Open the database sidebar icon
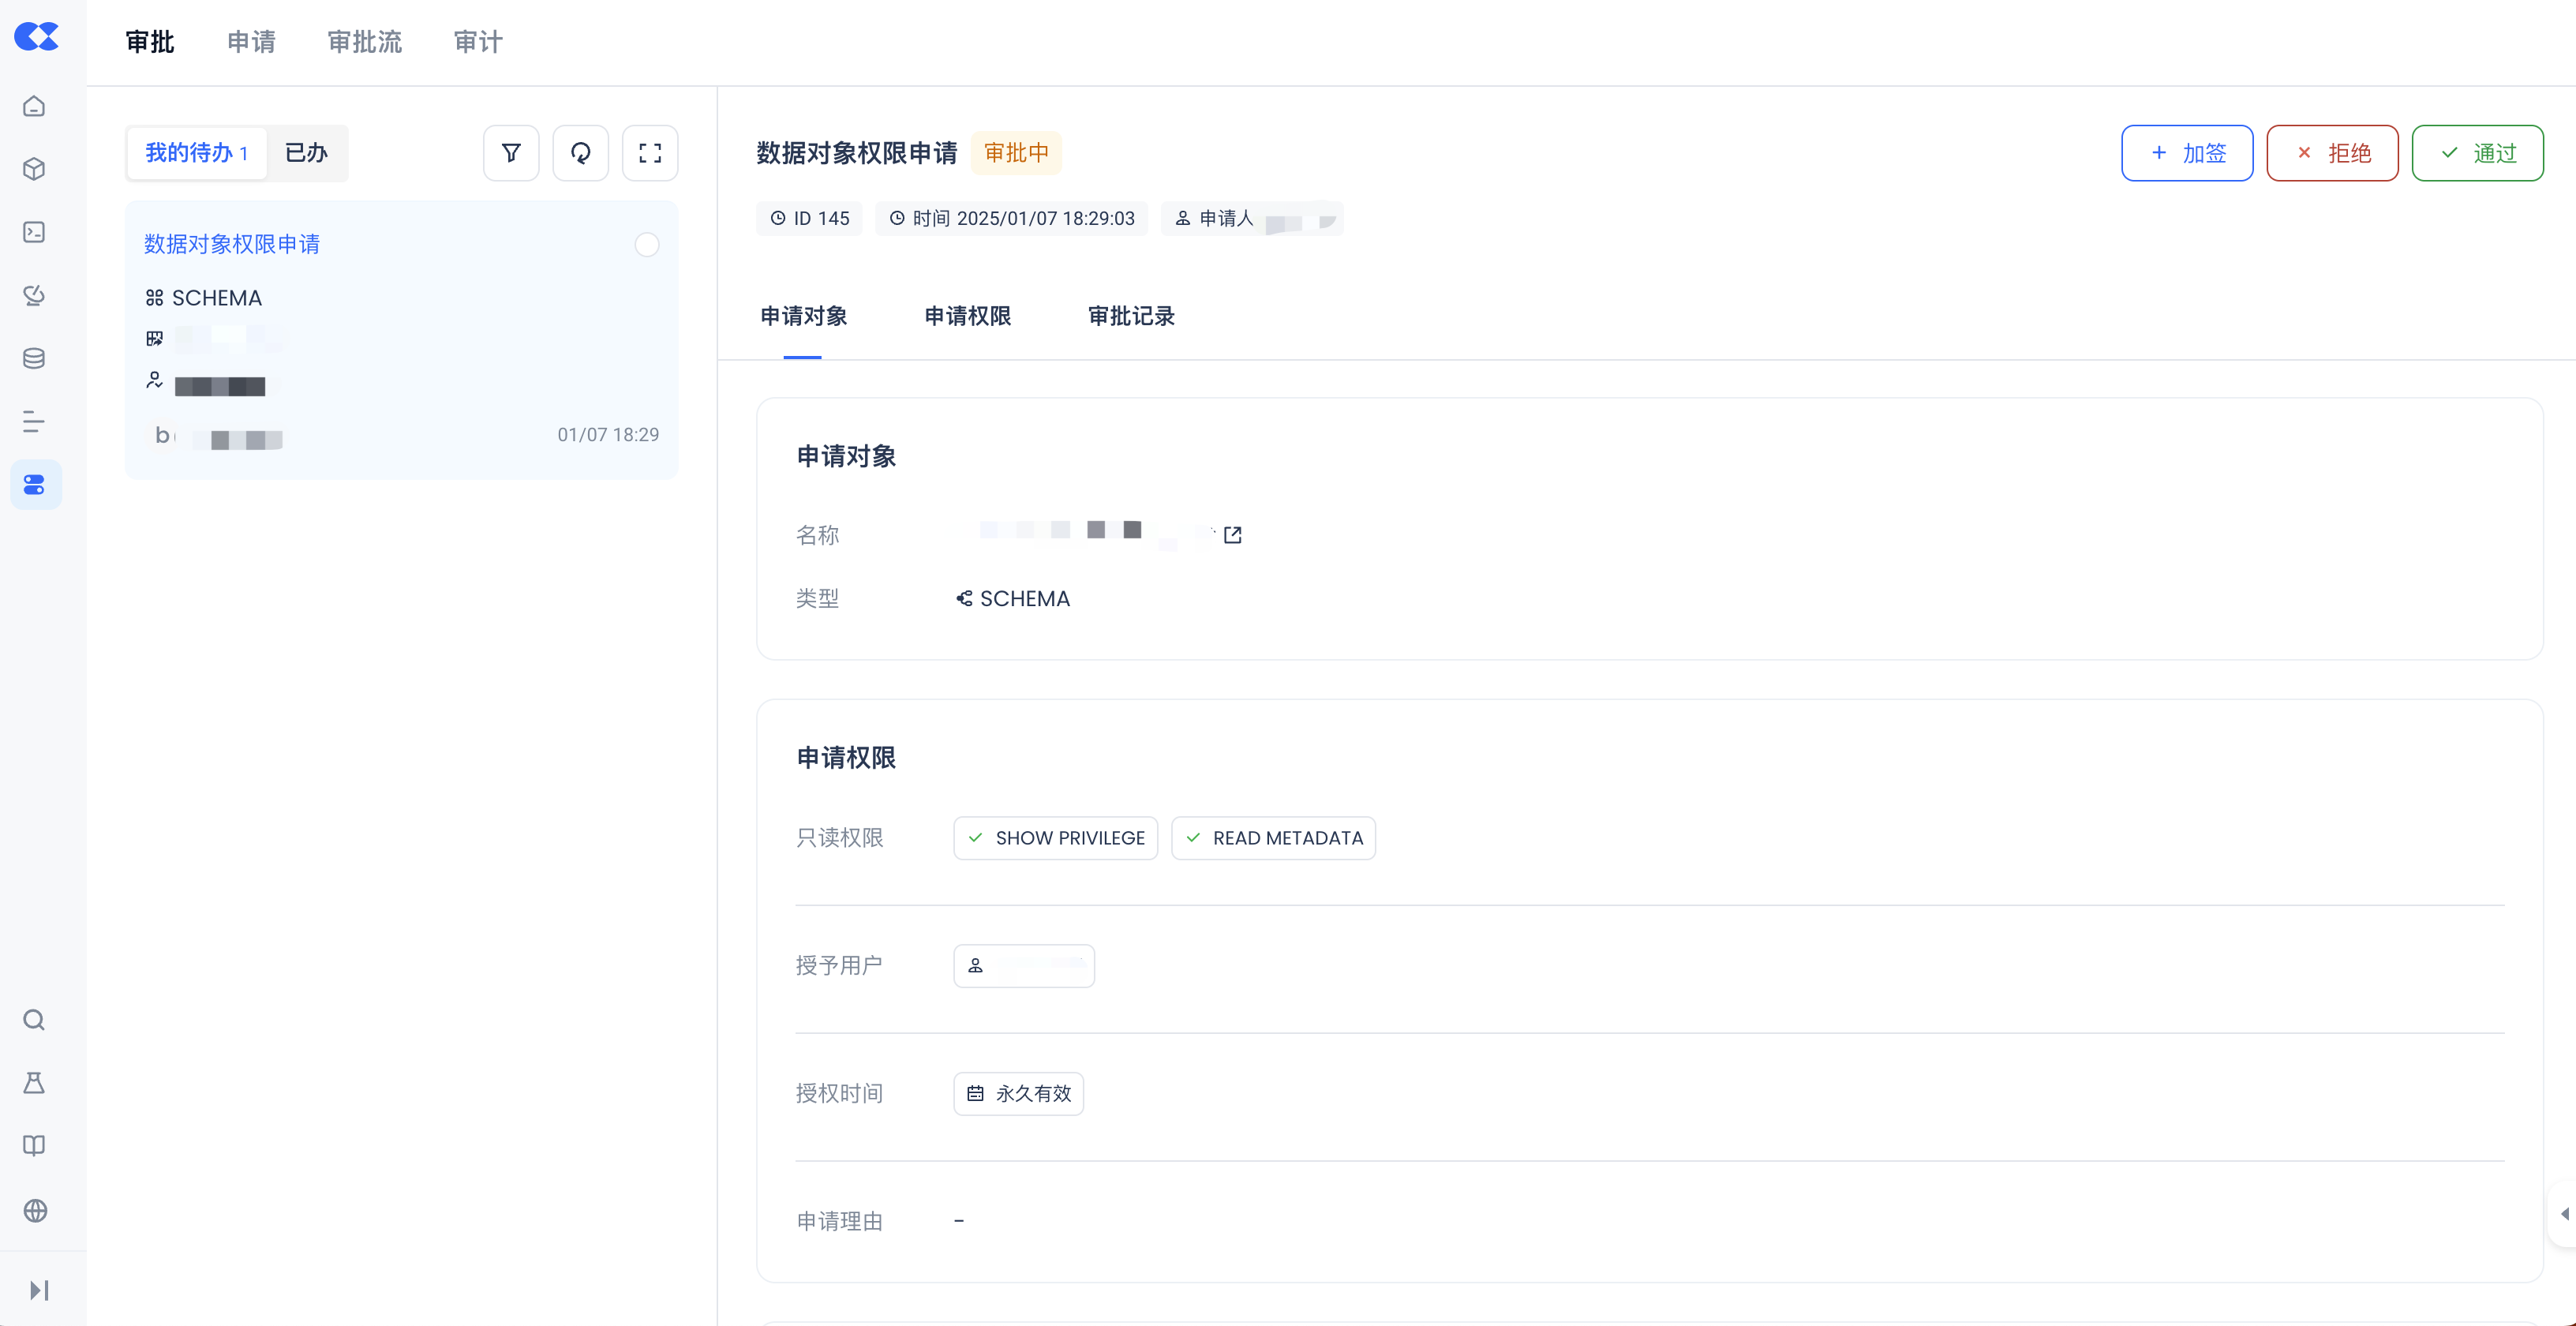 [x=35, y=358]
